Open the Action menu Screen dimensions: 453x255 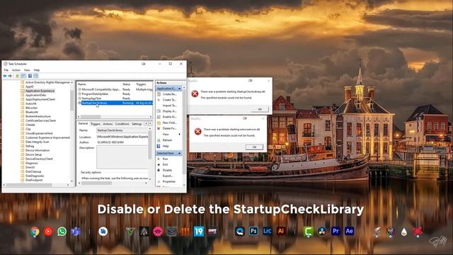tap(16, 70)
